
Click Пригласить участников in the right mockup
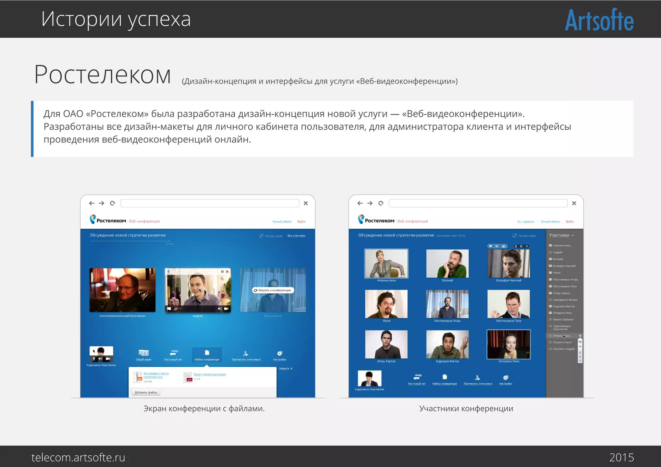point(478,380)
